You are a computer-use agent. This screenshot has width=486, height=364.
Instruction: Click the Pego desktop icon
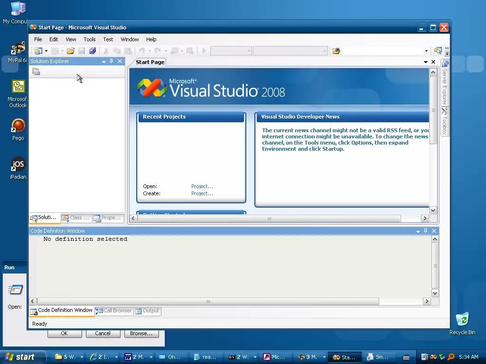pyautogui.click(x=18, y=129)
